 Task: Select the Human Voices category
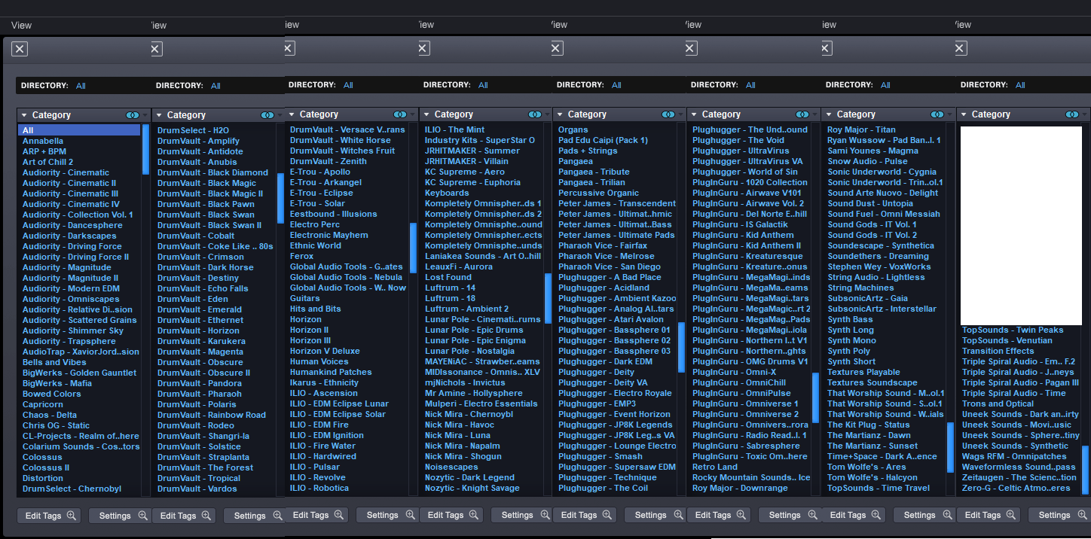click(319, 361)
